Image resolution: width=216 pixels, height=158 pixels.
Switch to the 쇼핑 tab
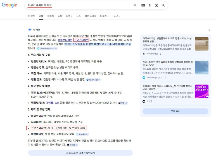[x=60, y=16]
